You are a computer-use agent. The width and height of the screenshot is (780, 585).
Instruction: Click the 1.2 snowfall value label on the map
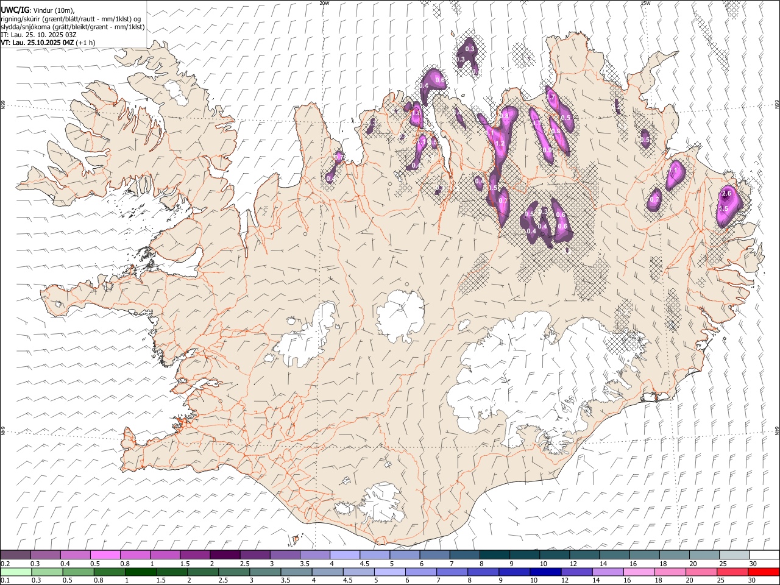pyautogui.click(x=500, y=144)
